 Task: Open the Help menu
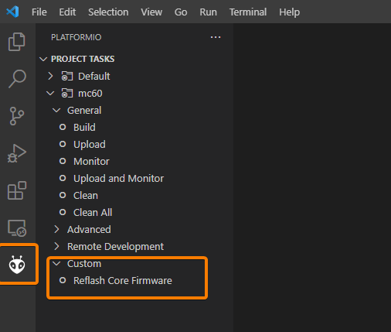click(289, 12)
